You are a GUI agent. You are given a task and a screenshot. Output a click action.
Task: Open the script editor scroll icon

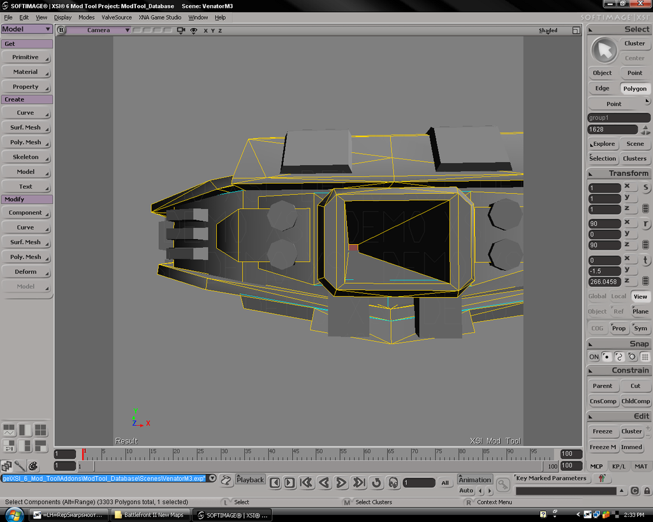[x=226, y=481]
